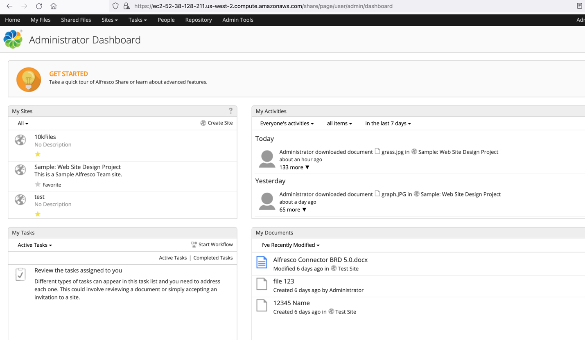Open reader view icon in address bar

point(579,6)
